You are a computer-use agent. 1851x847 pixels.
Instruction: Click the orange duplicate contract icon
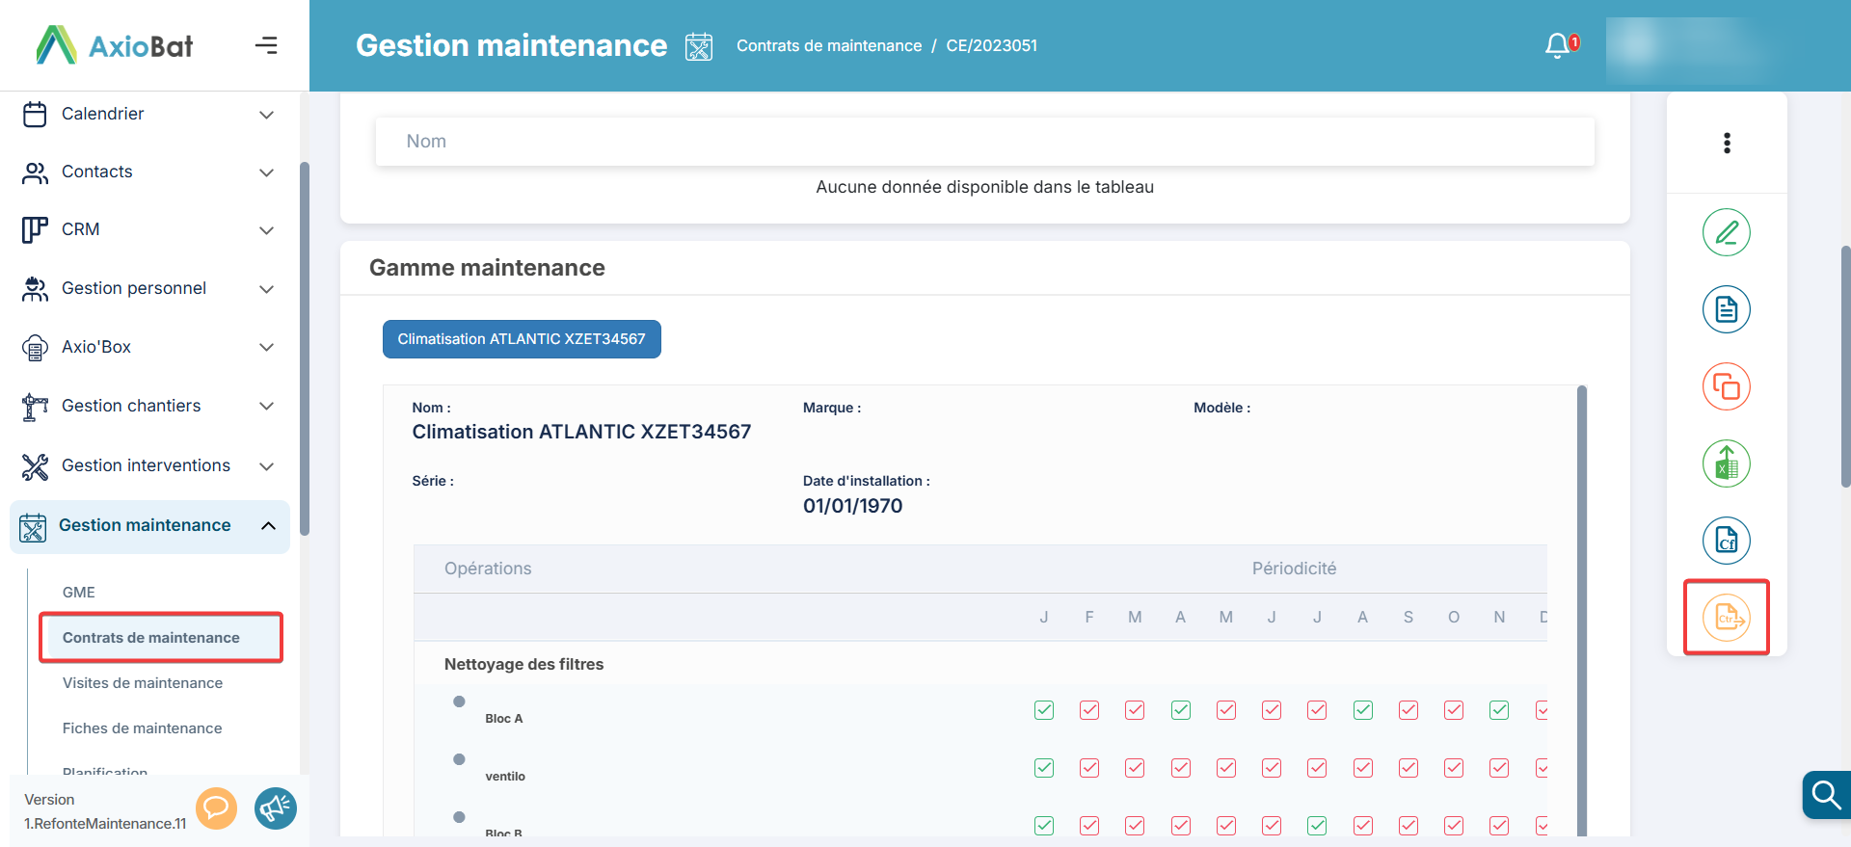pyautogui.click(x=1726, y=386)
